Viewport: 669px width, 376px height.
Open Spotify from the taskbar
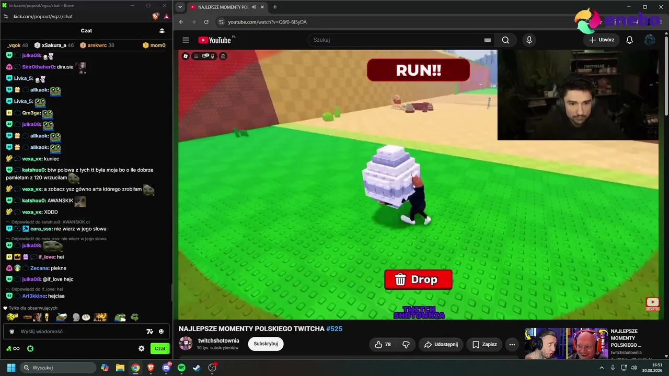click(x=181, y=368)
